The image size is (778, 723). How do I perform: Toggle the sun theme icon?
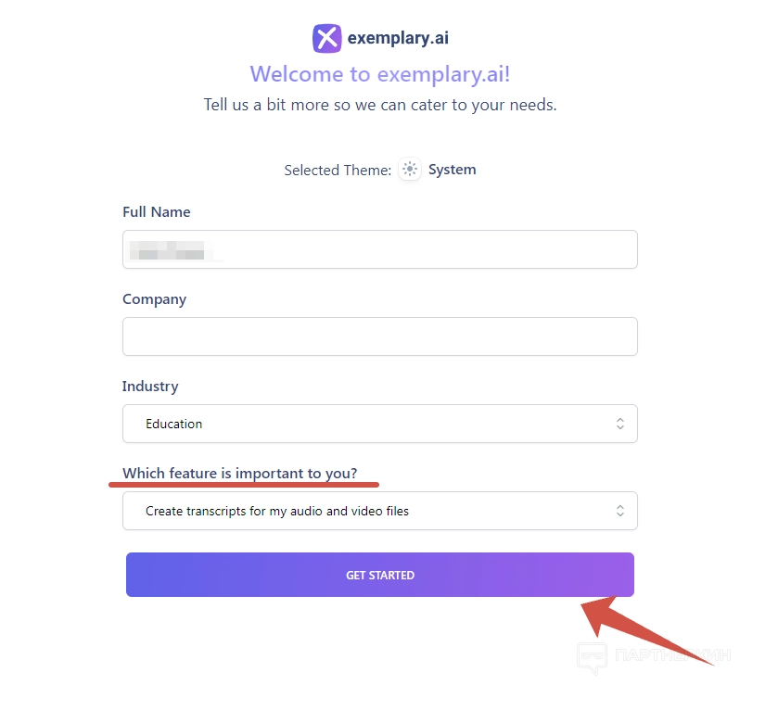[410, 170]
